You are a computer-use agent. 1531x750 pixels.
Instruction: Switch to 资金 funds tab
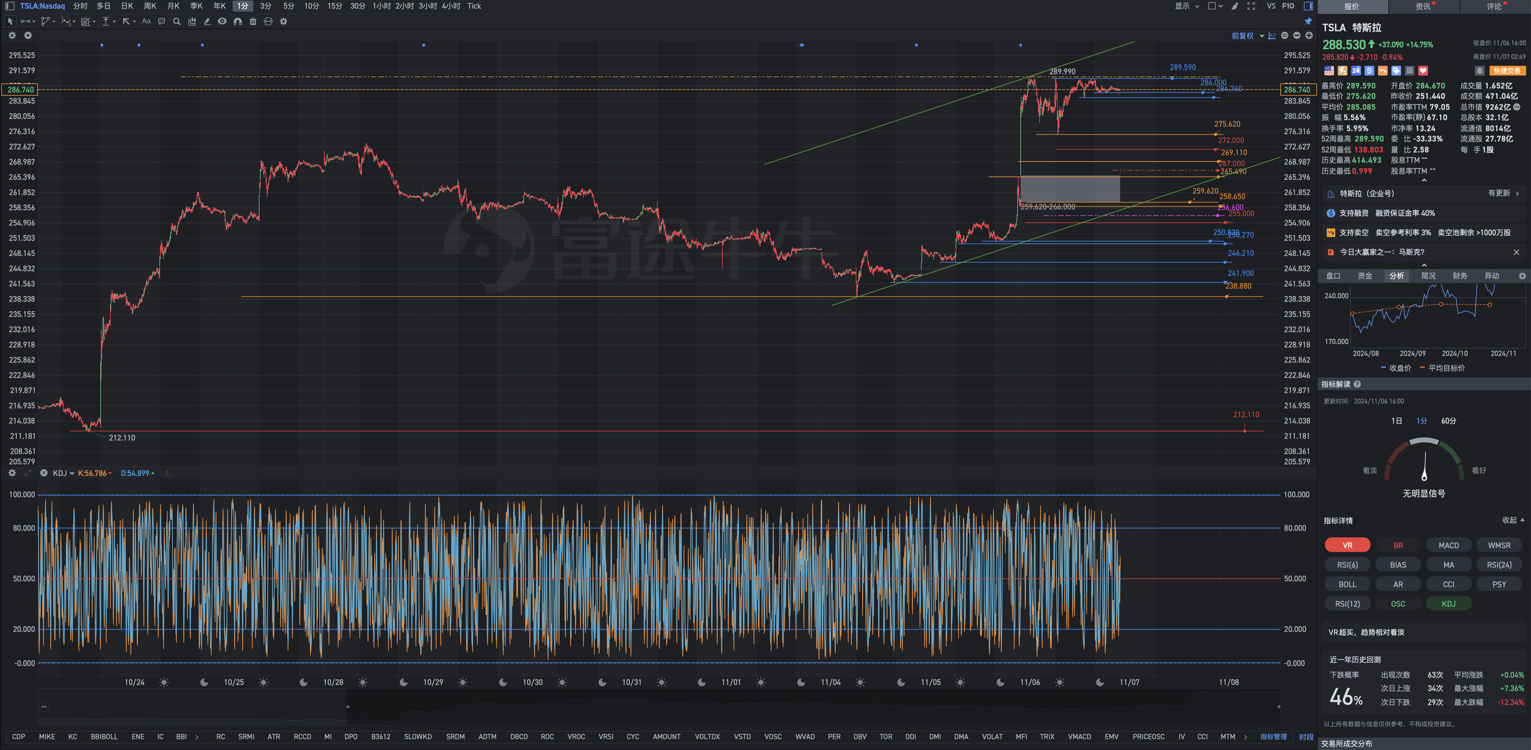point(1365,276)
